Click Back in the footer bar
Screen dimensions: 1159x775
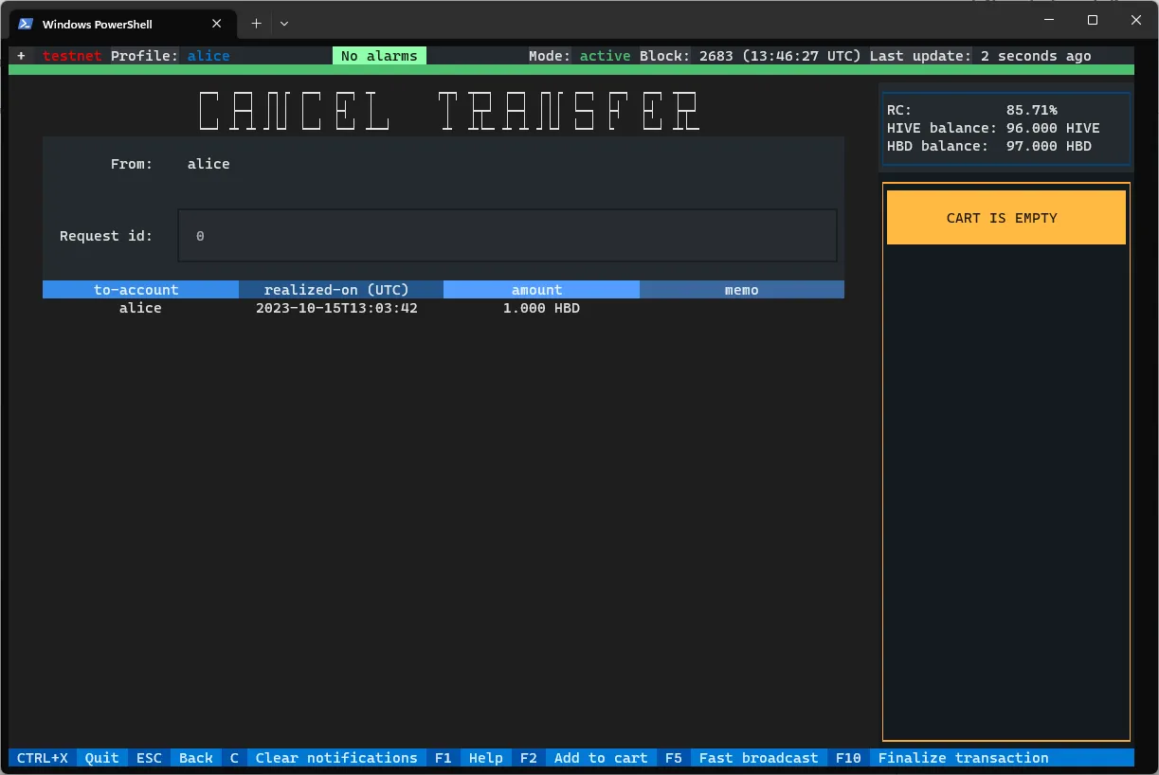click(x=196, y=758)
